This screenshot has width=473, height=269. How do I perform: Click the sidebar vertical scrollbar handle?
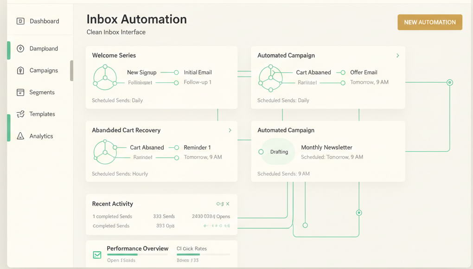pyautogui.click(x=71, y=70)
